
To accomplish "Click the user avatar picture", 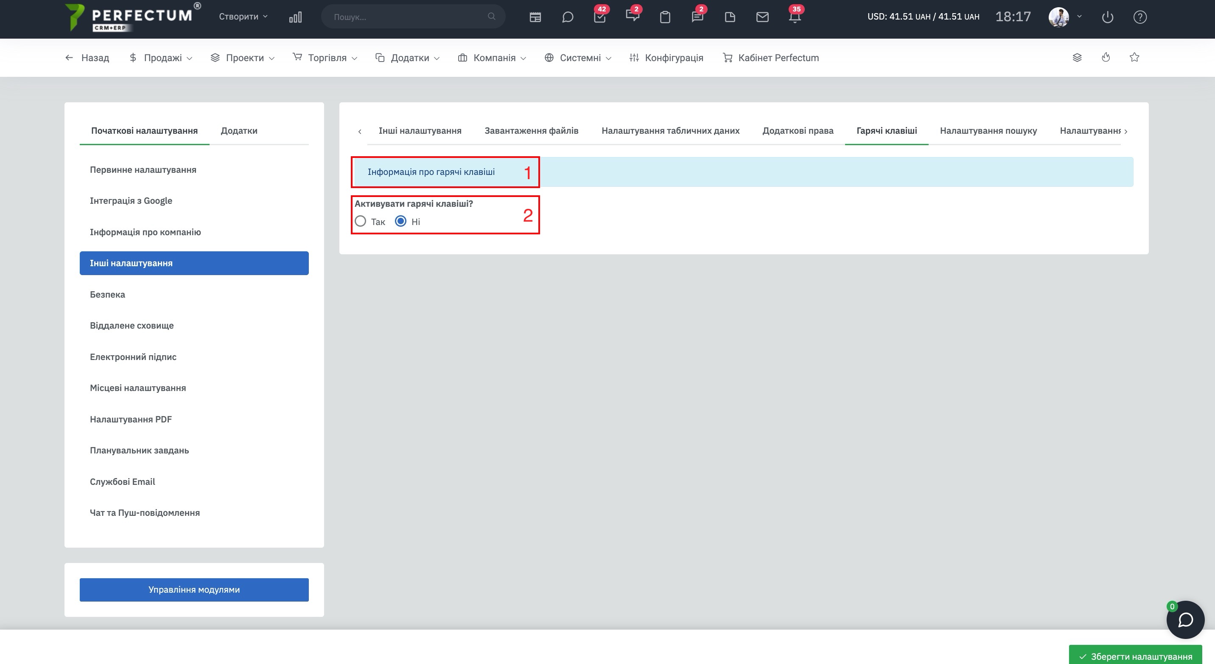I will 1058,17.
